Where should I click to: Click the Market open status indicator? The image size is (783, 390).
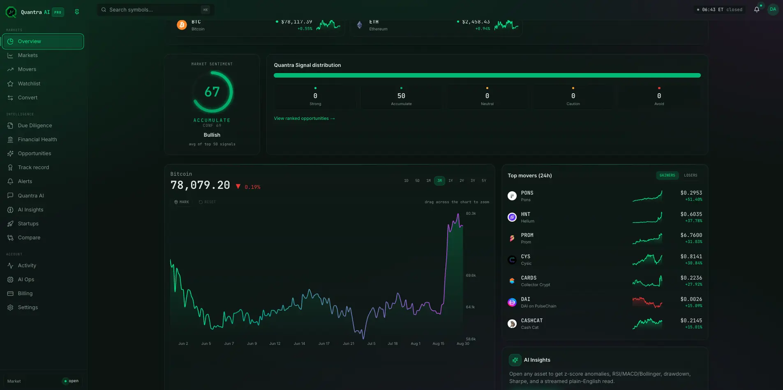point(71,381)
